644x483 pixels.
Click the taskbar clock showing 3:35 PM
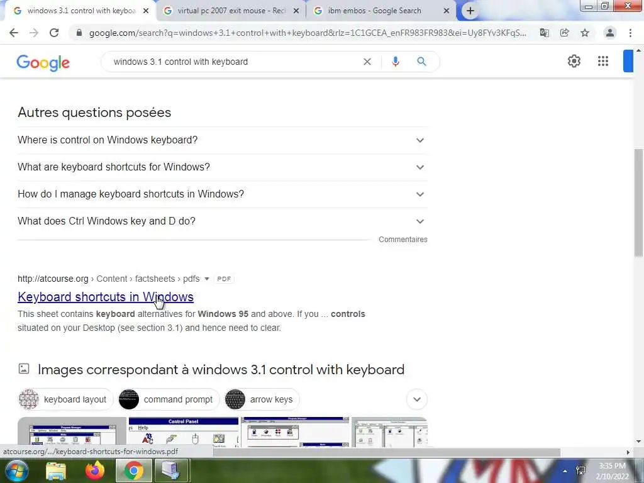tap(613, 471)
